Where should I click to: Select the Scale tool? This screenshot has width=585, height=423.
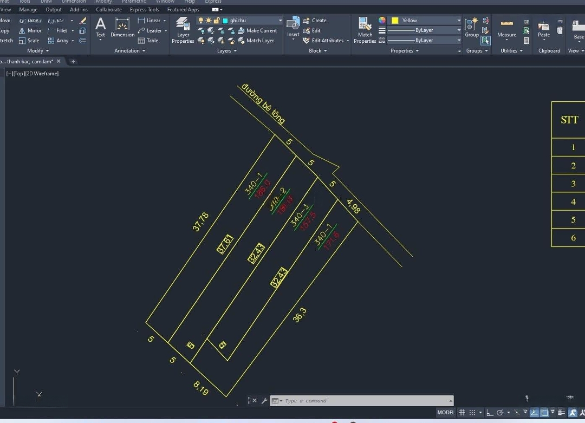pos(29,41)
